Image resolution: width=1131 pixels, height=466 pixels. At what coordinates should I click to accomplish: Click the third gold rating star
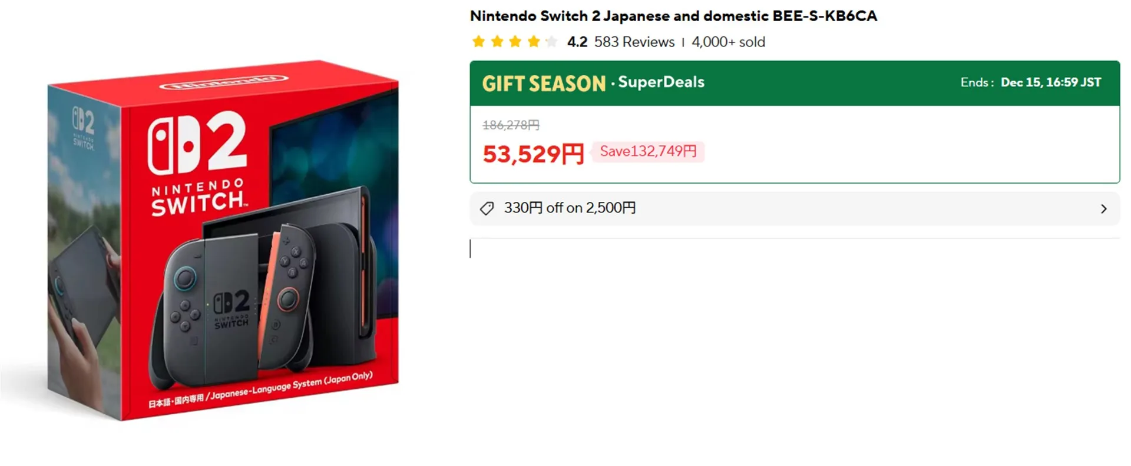click(x=515, y=42)
